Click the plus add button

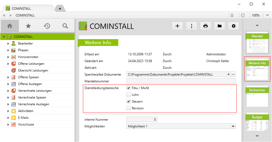177,26
